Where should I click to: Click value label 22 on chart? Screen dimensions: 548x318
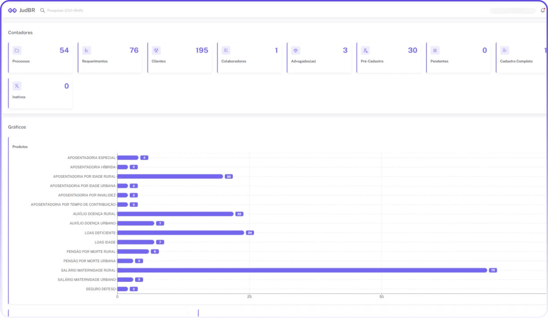pos(240,214)
